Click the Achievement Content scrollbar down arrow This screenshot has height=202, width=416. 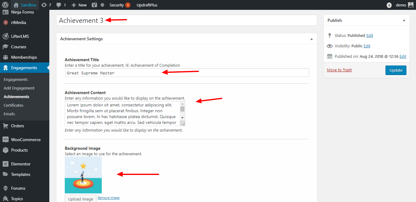[182, 118]
